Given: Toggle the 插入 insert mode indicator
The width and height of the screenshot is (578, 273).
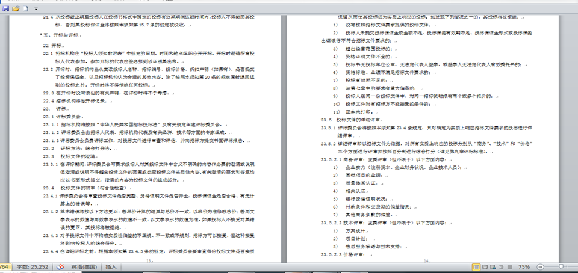Looking at the screenshot, I should (111, 267).
